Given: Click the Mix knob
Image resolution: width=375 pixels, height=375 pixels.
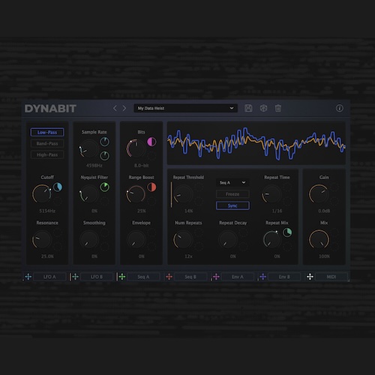Looking at the screenshot, I should [x=319, y=239].
